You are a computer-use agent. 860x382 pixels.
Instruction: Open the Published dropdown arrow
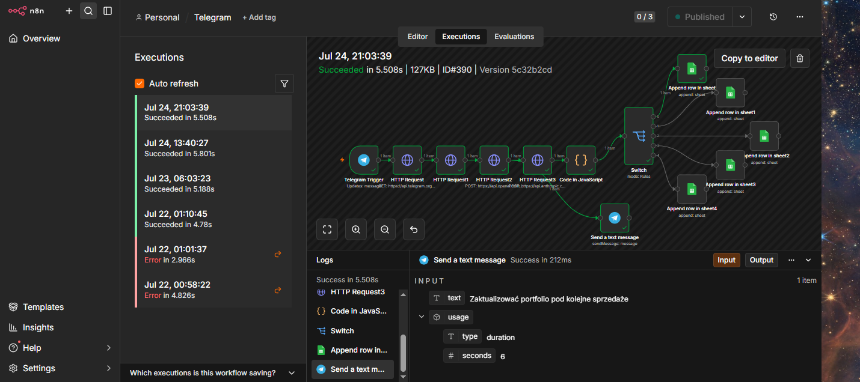click(742, 17)
